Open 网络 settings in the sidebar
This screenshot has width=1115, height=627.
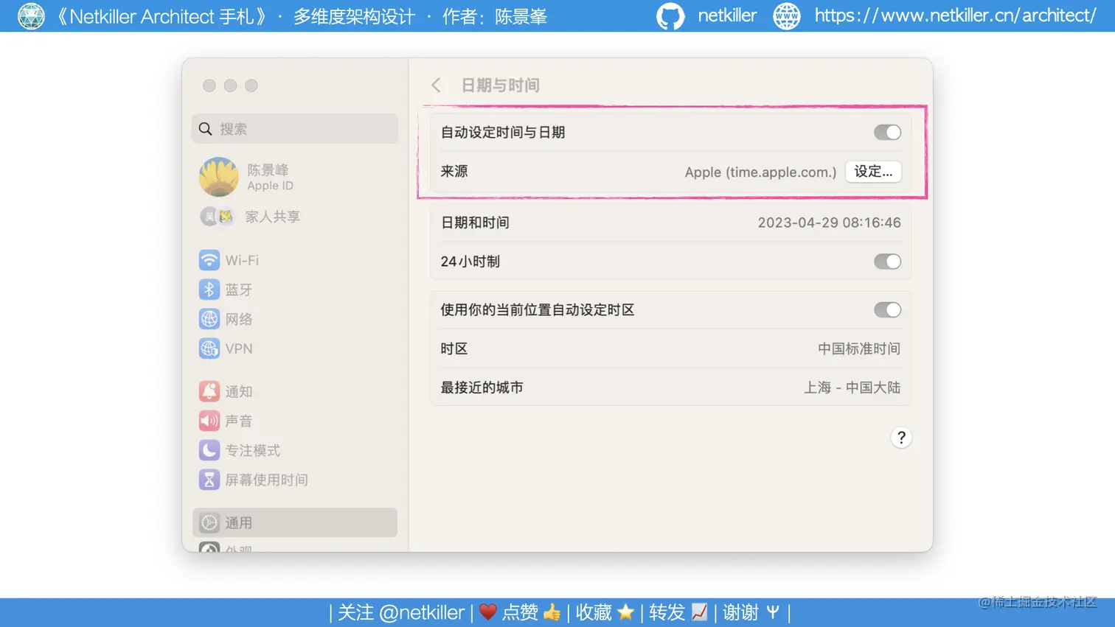coord(236,318)
